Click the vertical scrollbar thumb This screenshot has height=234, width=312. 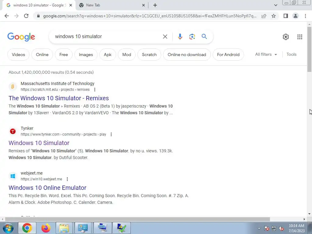tap(309, 49)
